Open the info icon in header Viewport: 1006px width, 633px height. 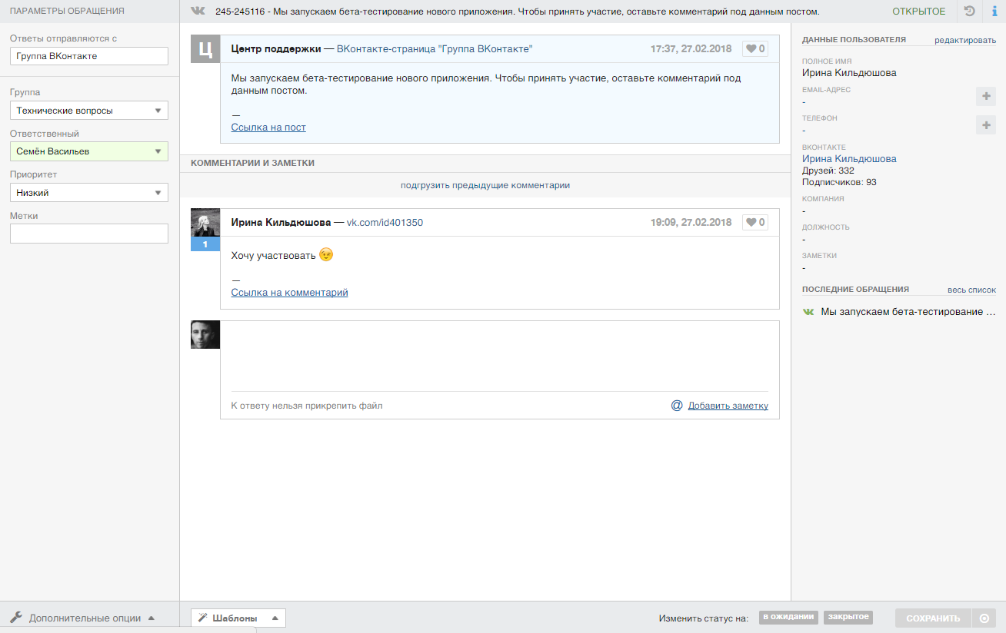tap(994, 12)
